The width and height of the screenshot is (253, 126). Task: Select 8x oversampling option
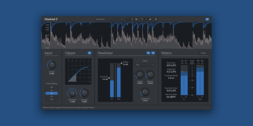tap(52, 96)
